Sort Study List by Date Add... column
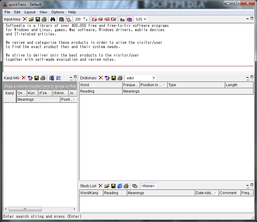Image resolution: width=257 pixels, height=222 pixels. pos(207,193)
